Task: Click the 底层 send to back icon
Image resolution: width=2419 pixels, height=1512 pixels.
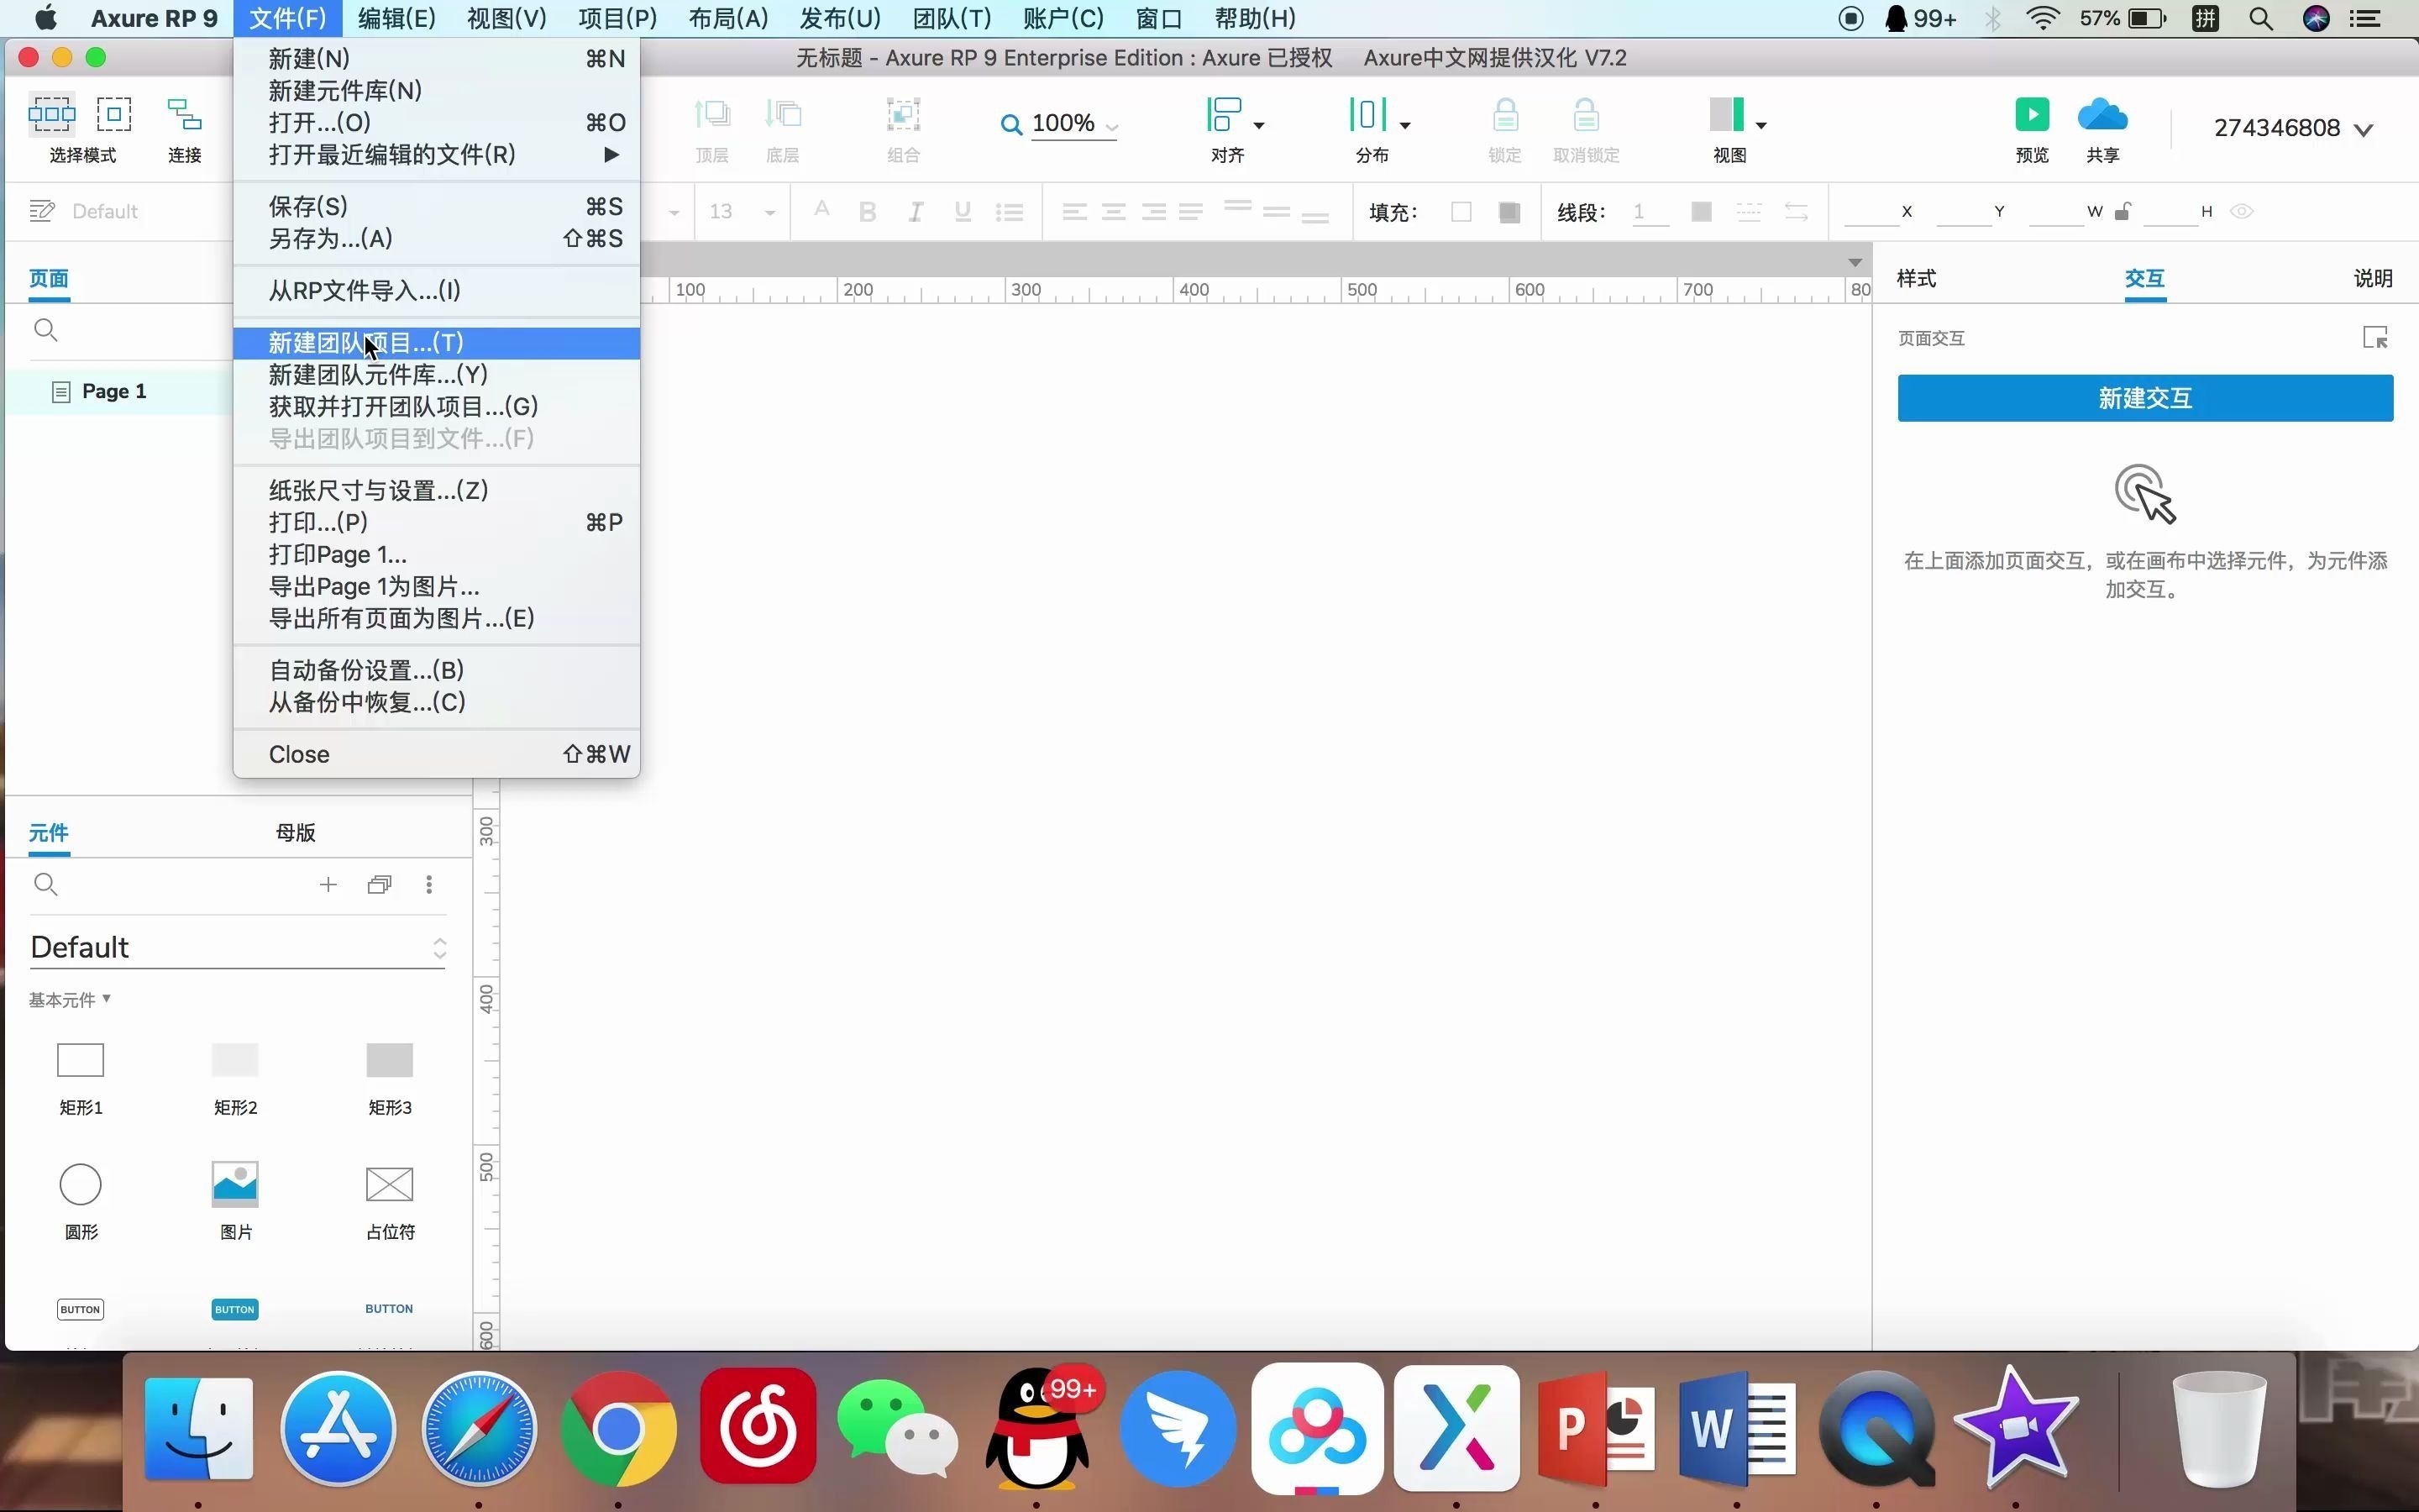Action: [x=783, y=114]
